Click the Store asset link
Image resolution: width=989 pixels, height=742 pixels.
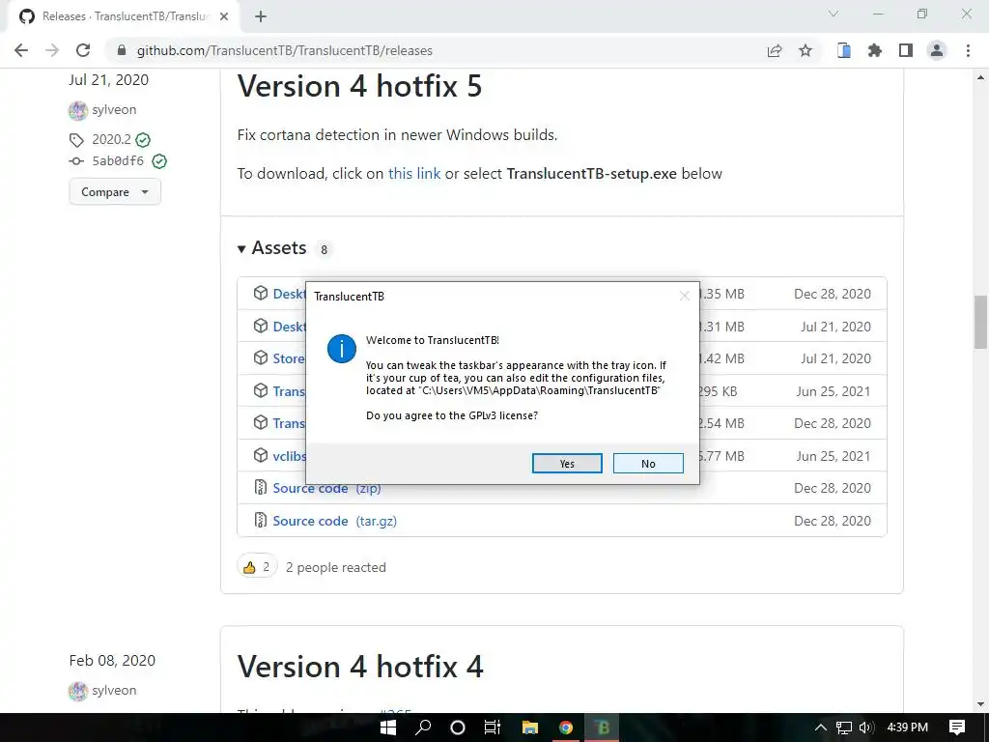pos(289,358)
